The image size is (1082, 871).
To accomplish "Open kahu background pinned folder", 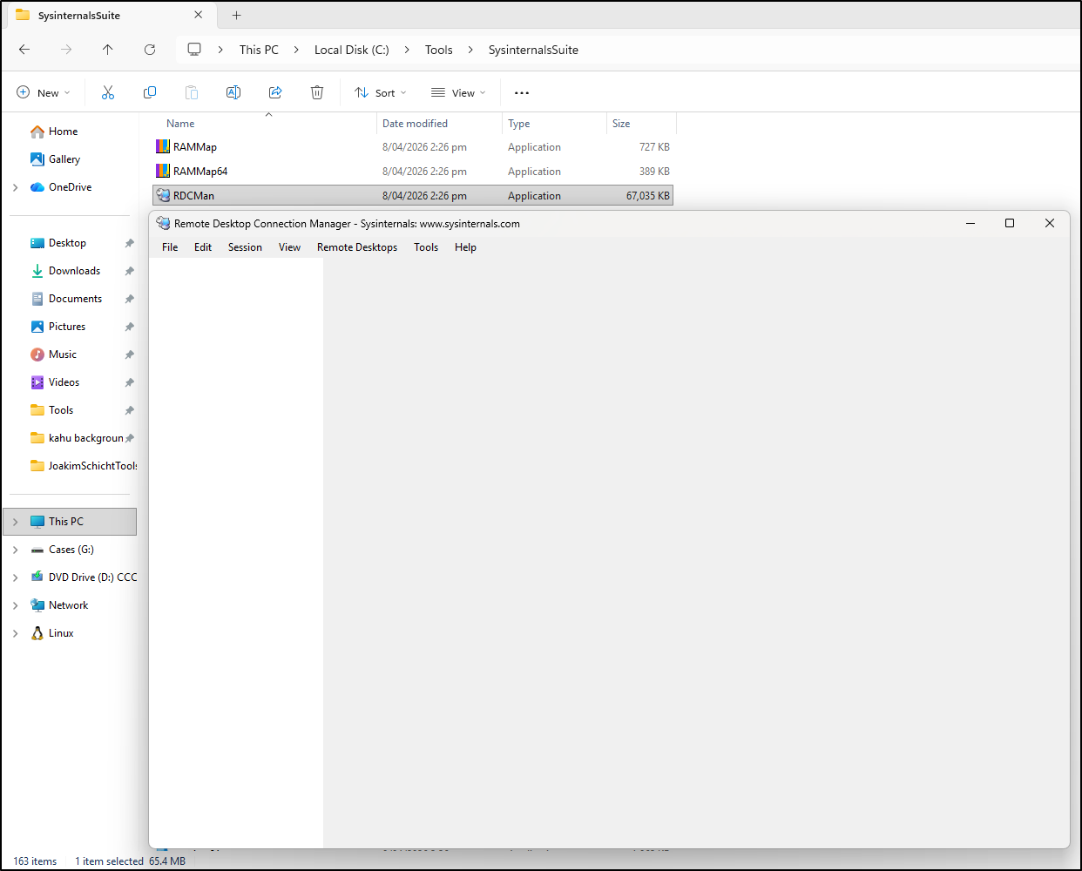I will click(x=85, y=438).
